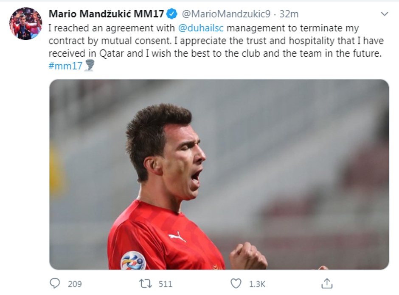Click the @MarioMandzukic9 handle
Viewport: 399px width, 295px height.
click(x=226, y=14)
